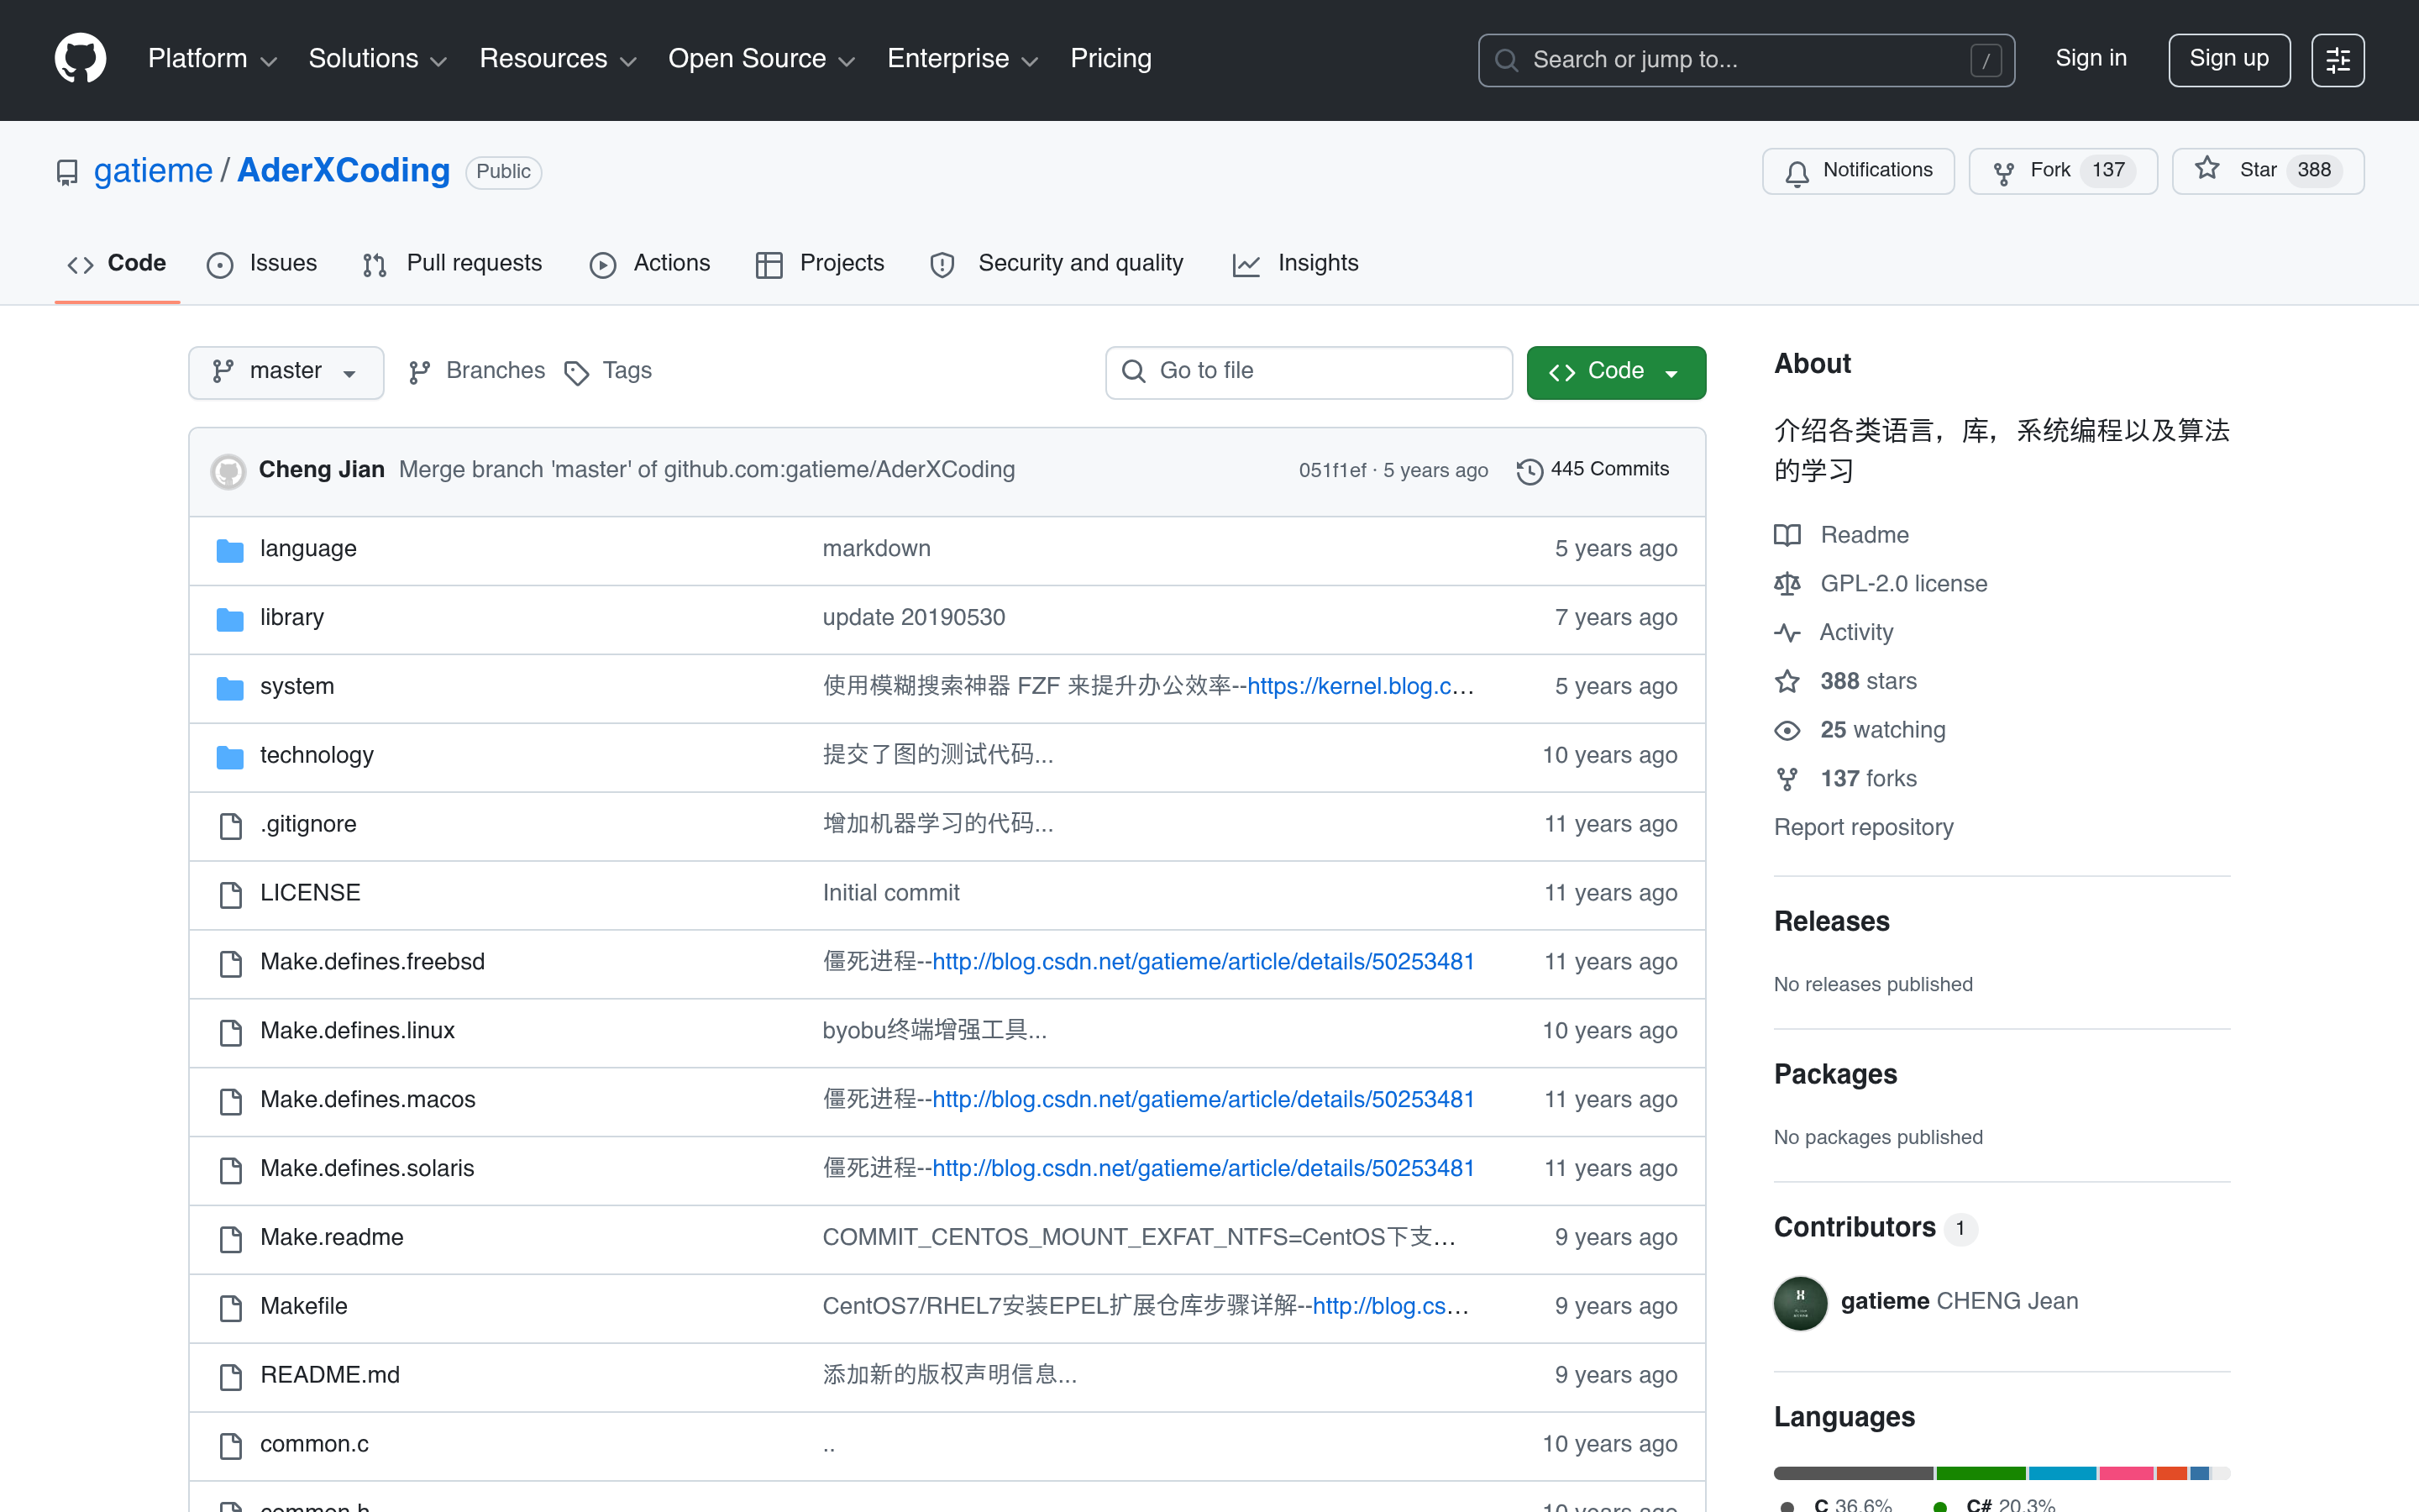Open Make.defines.solaris file
Viewport: 2419px width, 1512px height.
(367, 1169)
